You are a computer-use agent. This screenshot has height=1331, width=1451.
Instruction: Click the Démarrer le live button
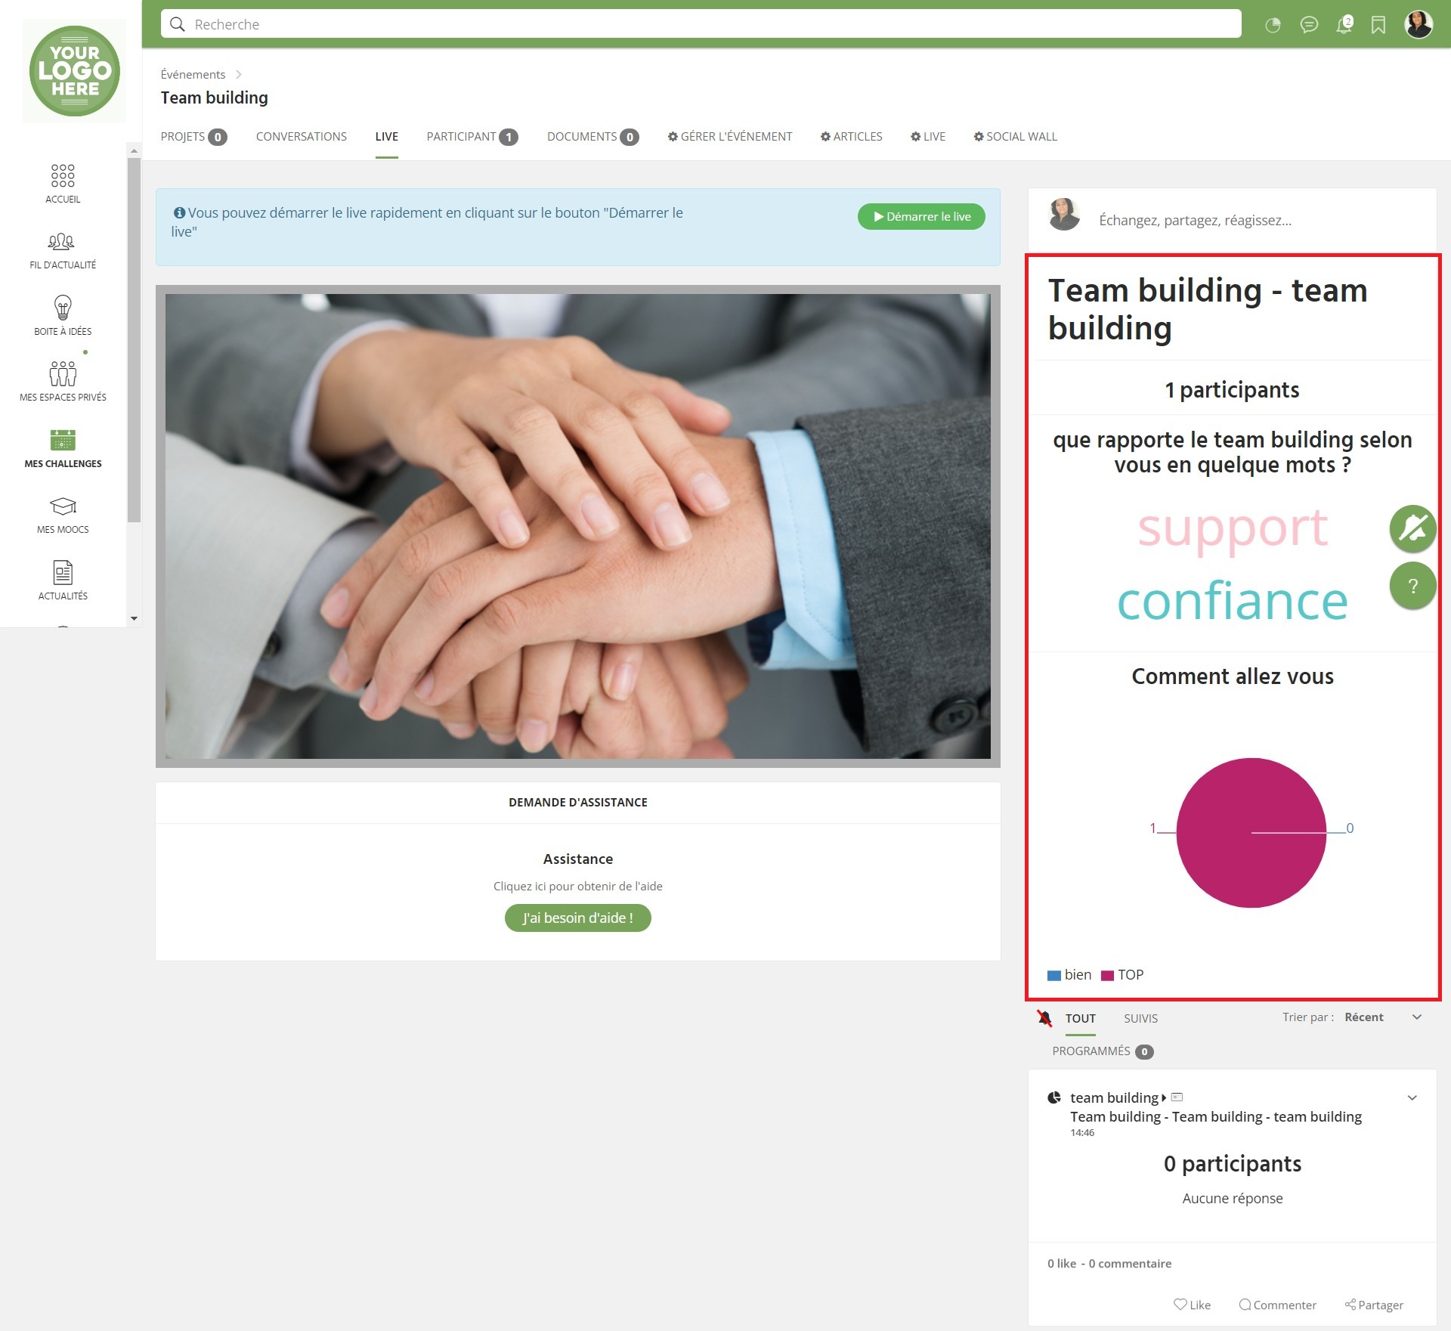pos(920,217)
